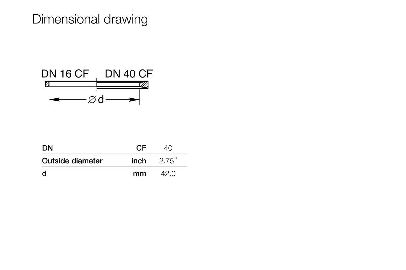Click the left dimension arrowhead
406x270 pixels.
click(54, 100)
